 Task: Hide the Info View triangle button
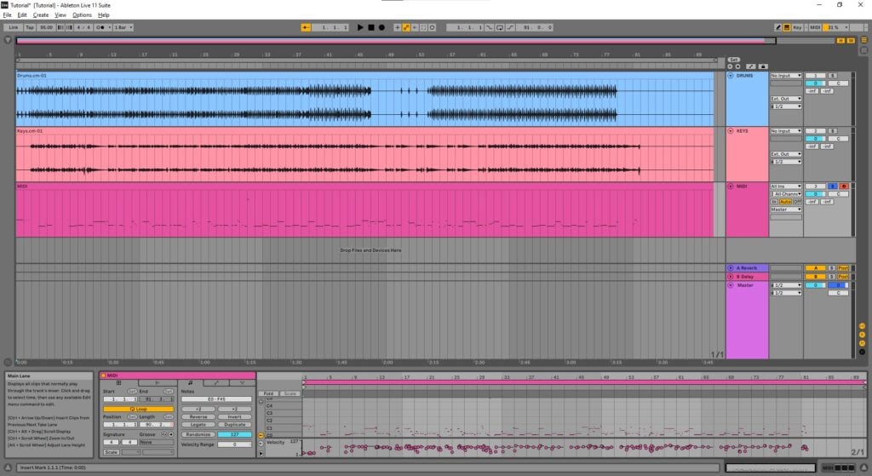(8, 467)
